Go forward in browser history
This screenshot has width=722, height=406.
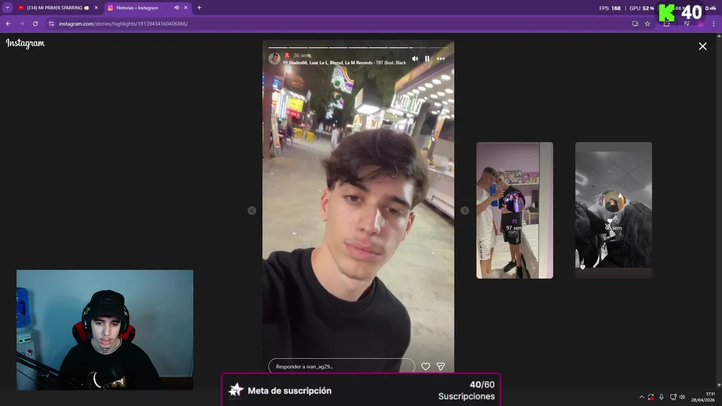coord(21,24)
